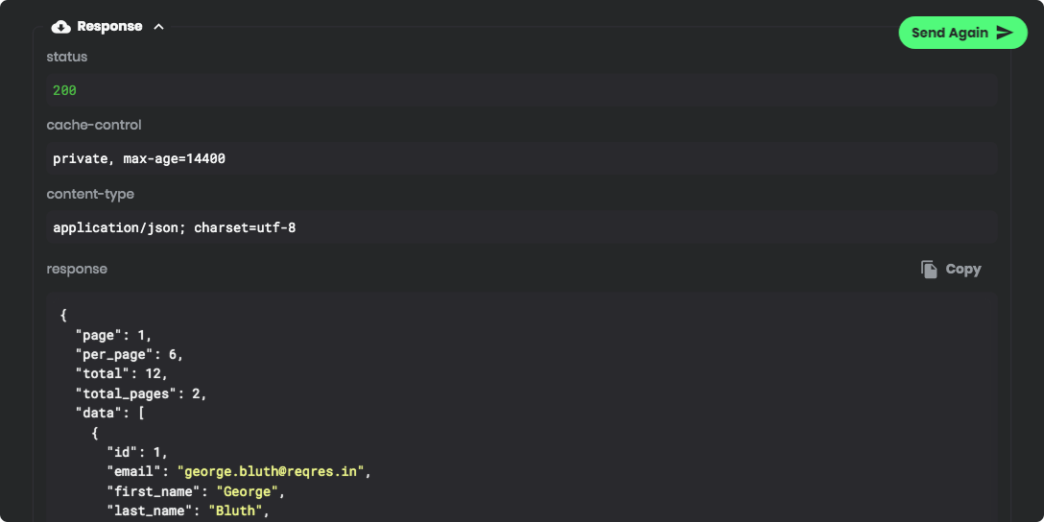The height and width of the screenshot is (522, 1044).
Task: Click the private, max-age=14400 value
Action: coord(139,158)
